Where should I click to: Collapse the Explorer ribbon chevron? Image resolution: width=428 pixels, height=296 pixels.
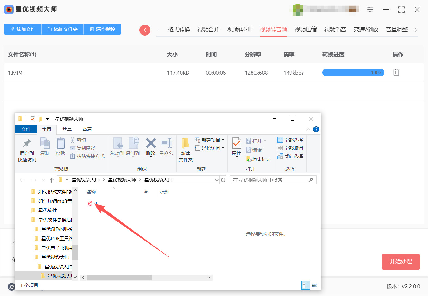tap(308, 129)
